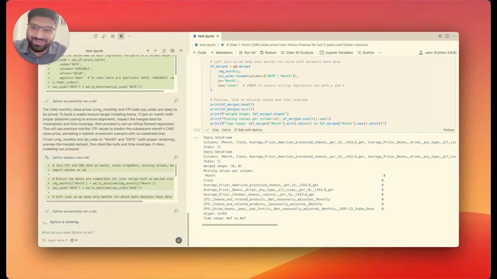Click magnifier beside last 'successfully ran a cell'
Viewport: 497px width, 279px height.
click(x=176, y=211)
